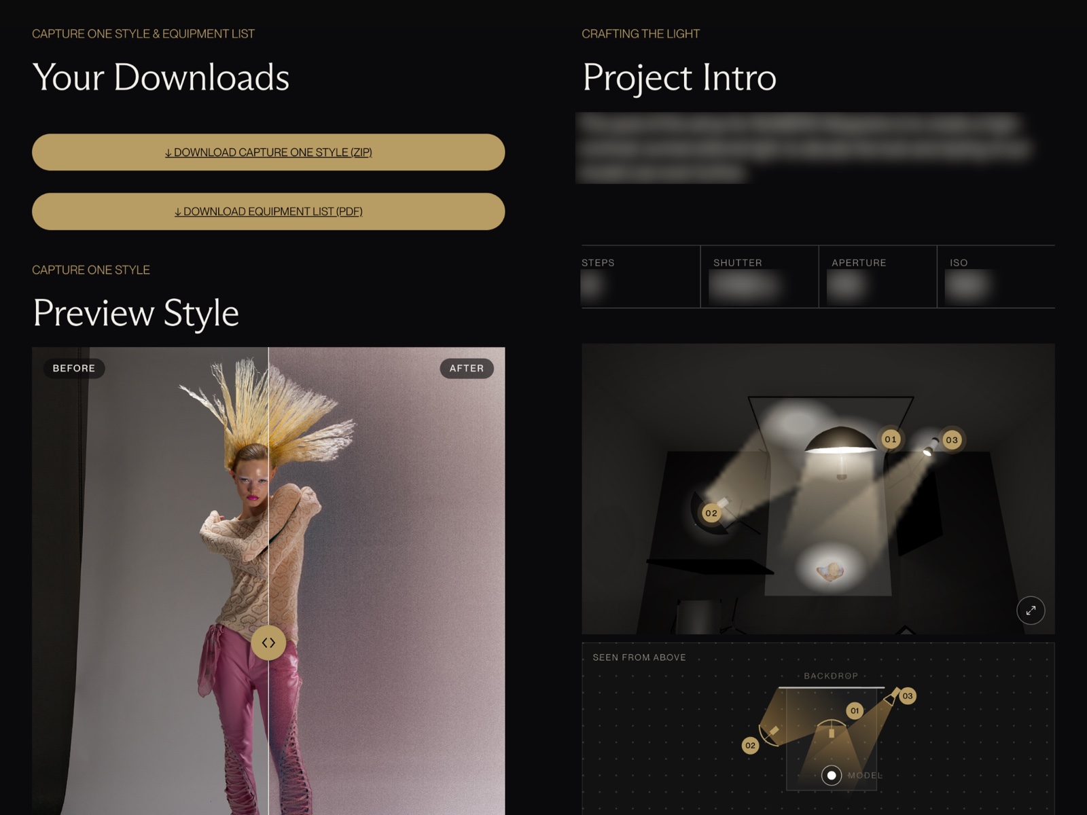Click 'SEEN FROM ABOVE' diagram label

tap(639, 657)
